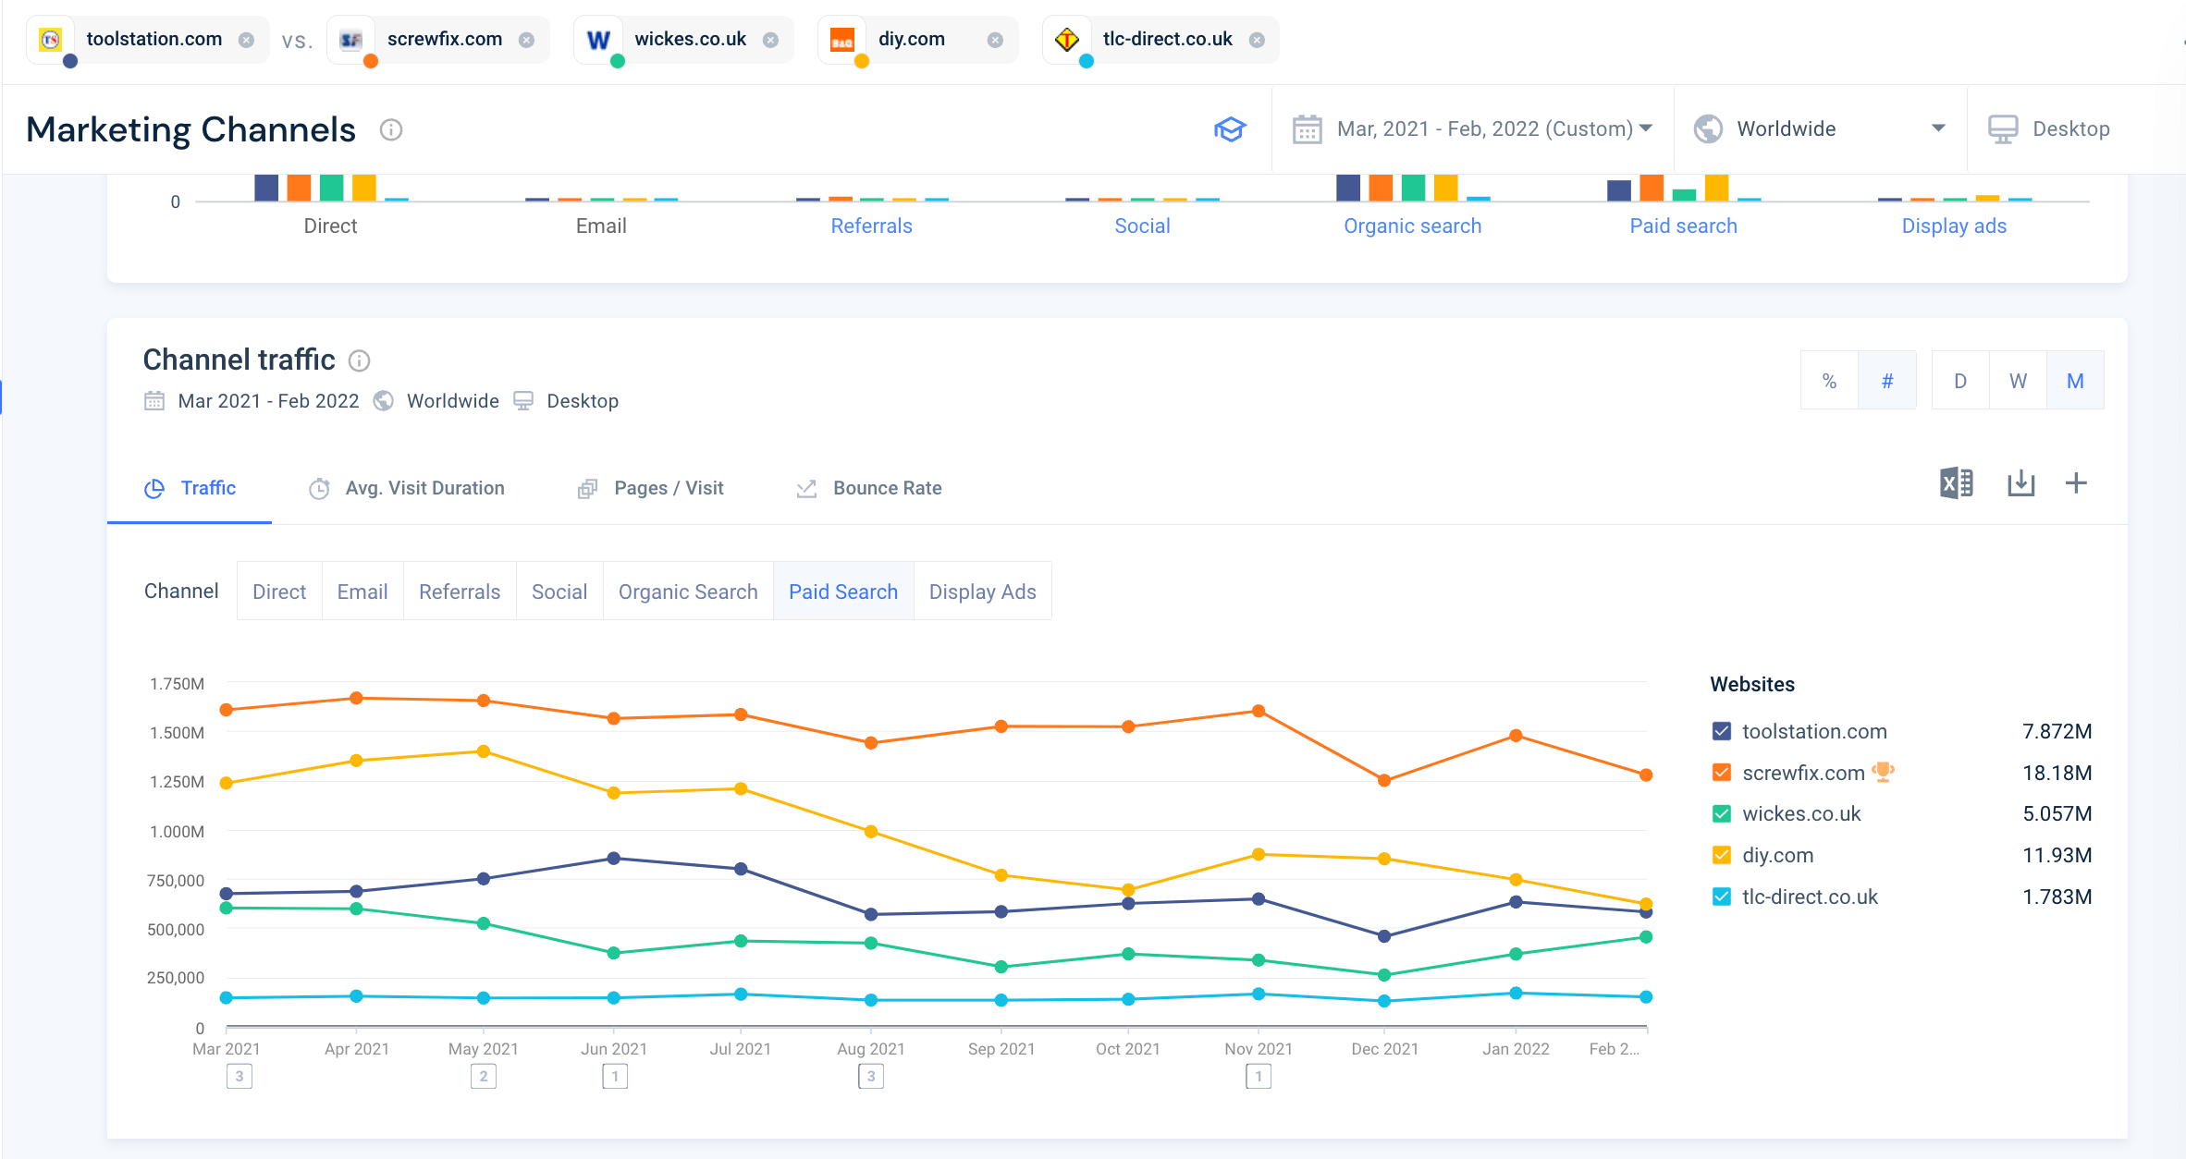The image size is (2186, 1159).
Task: Select the Organic Search channel tab
Action: (x=688, y=592)
